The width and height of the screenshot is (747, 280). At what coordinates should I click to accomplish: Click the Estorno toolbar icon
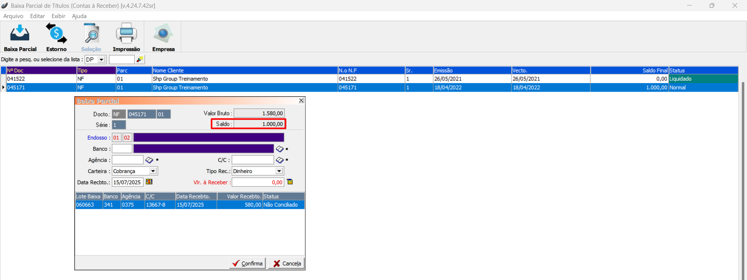tap(56, 37)
